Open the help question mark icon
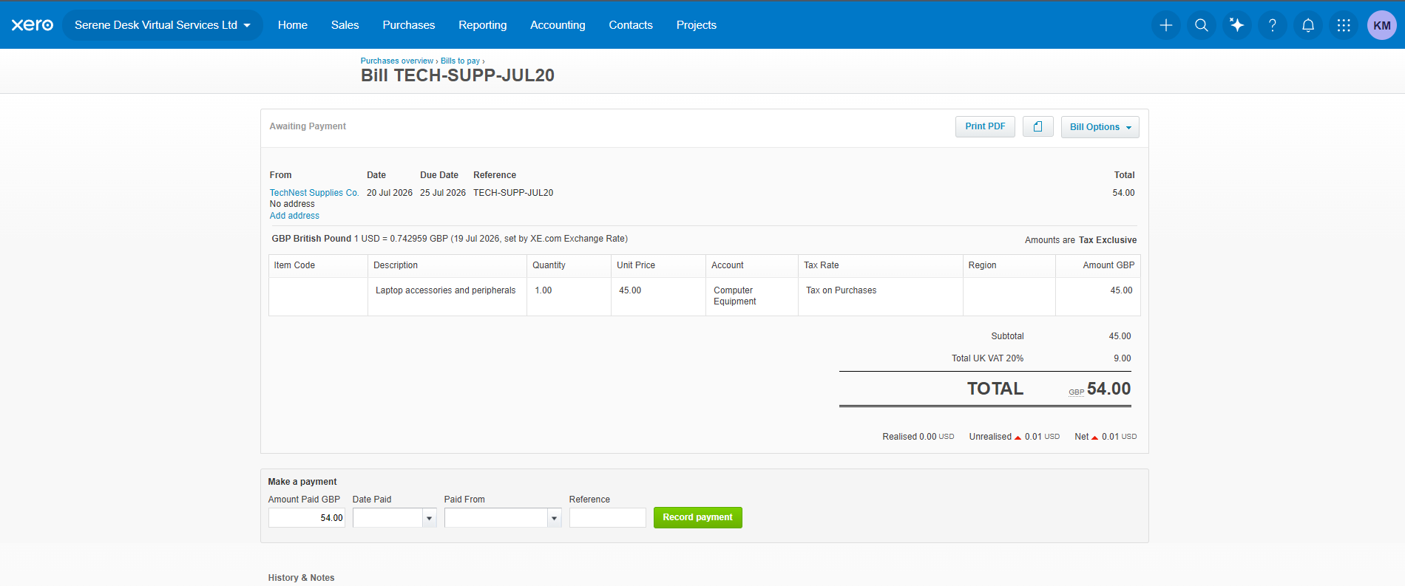1405x586 pixels. (1273, 25)
